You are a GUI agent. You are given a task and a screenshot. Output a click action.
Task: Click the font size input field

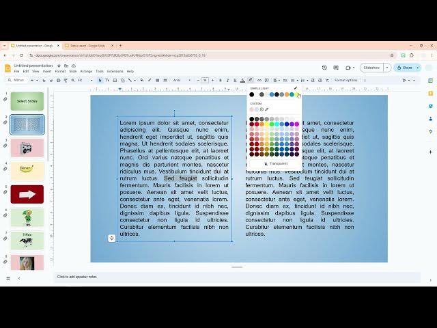(205, 81)
